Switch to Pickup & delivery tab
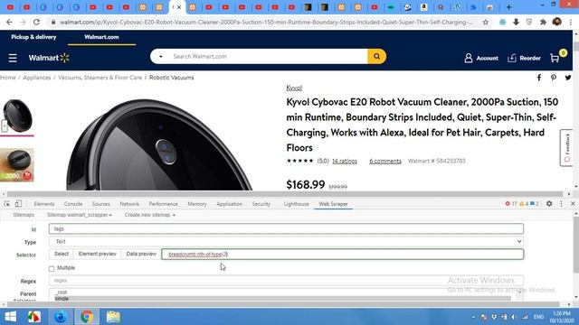 (x=33, y=37)
